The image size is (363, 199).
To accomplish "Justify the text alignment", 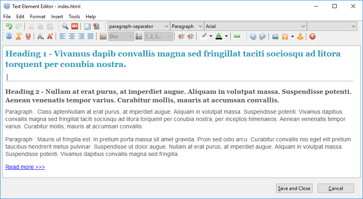I will coord(91,37).
